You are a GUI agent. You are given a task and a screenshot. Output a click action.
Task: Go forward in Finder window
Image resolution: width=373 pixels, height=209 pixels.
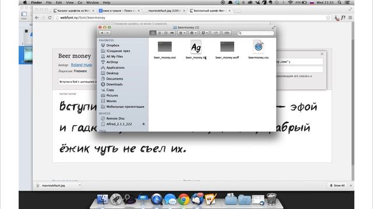pos(108,33)
